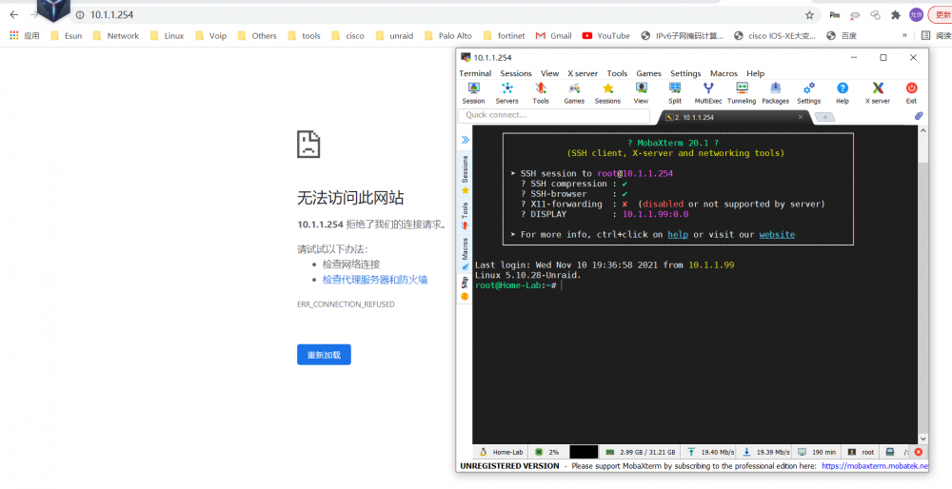This screenshot has height=489, width=952.
Task: Click the 2.99 GB / 31.21 GB memory status
Action: point(640,452)
